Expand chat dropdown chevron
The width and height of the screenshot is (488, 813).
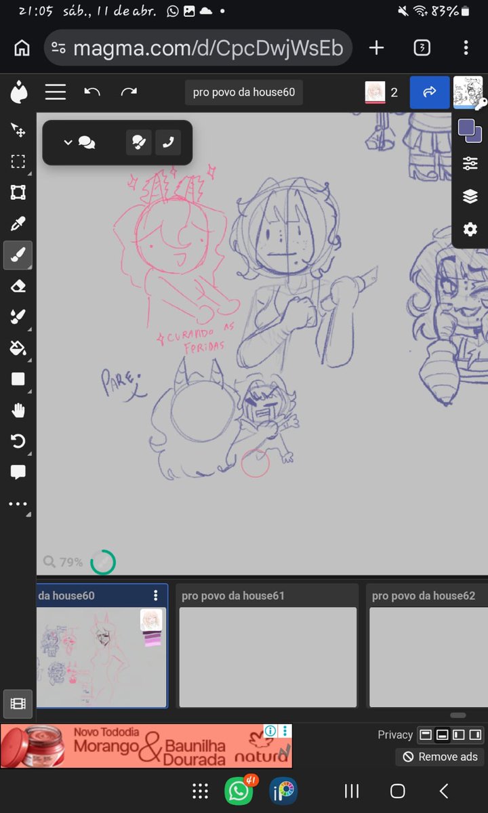(67, 142)
